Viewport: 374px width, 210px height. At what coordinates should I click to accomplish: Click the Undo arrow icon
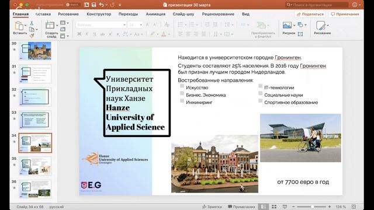point(101,5)
